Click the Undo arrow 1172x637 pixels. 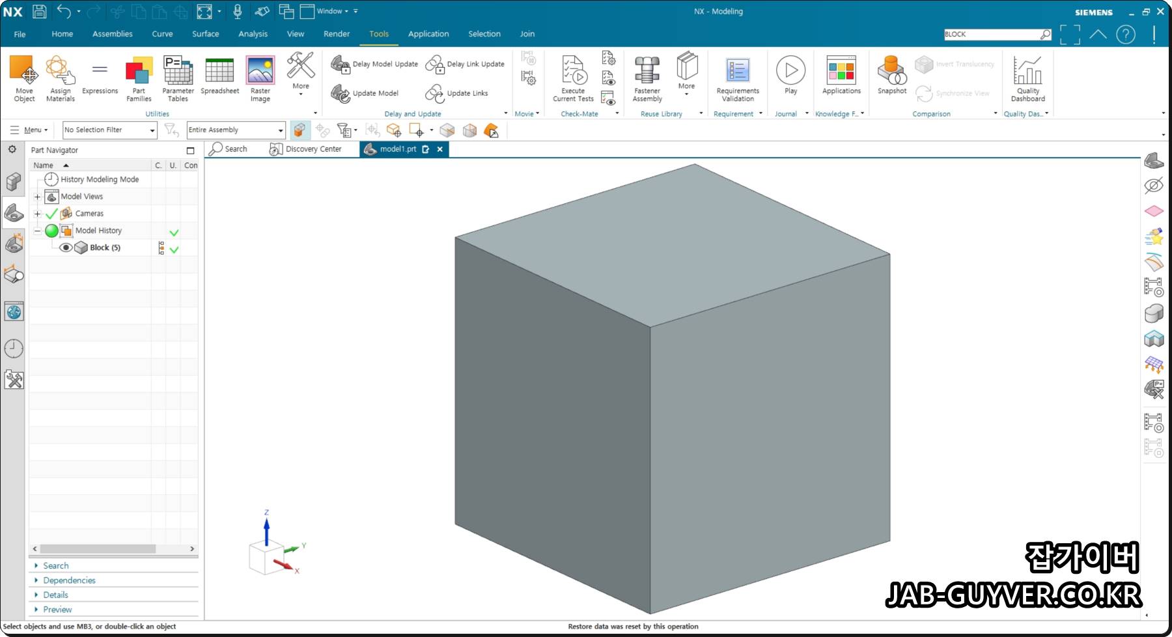tap(64, 11)
